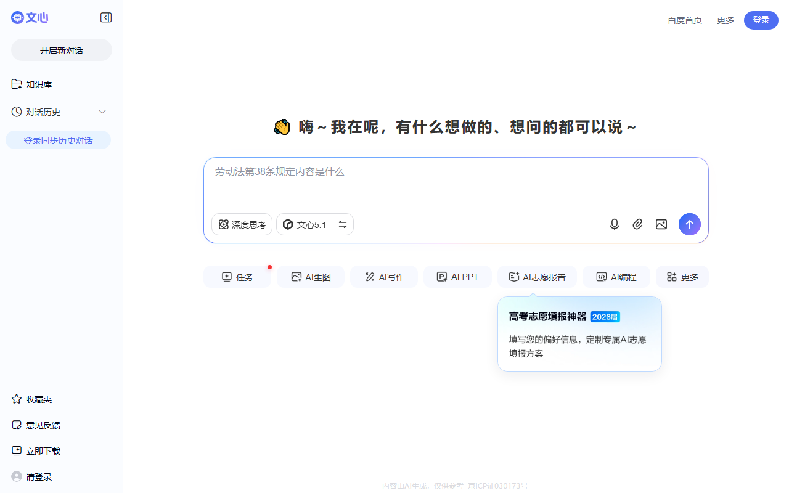The width and height of the screenshot is (789, 493).
Task: Focus the chat input text box
Action: [456, 184]
